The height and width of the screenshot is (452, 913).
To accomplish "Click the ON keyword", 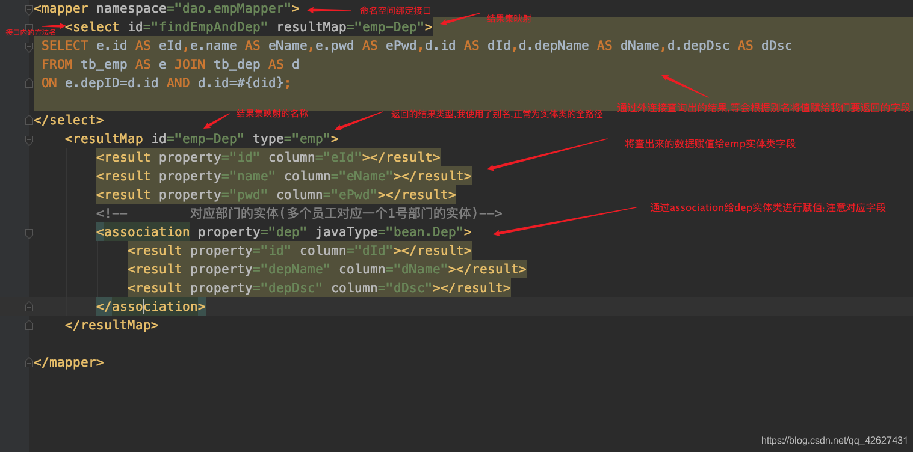I will (x=49, y=83).
